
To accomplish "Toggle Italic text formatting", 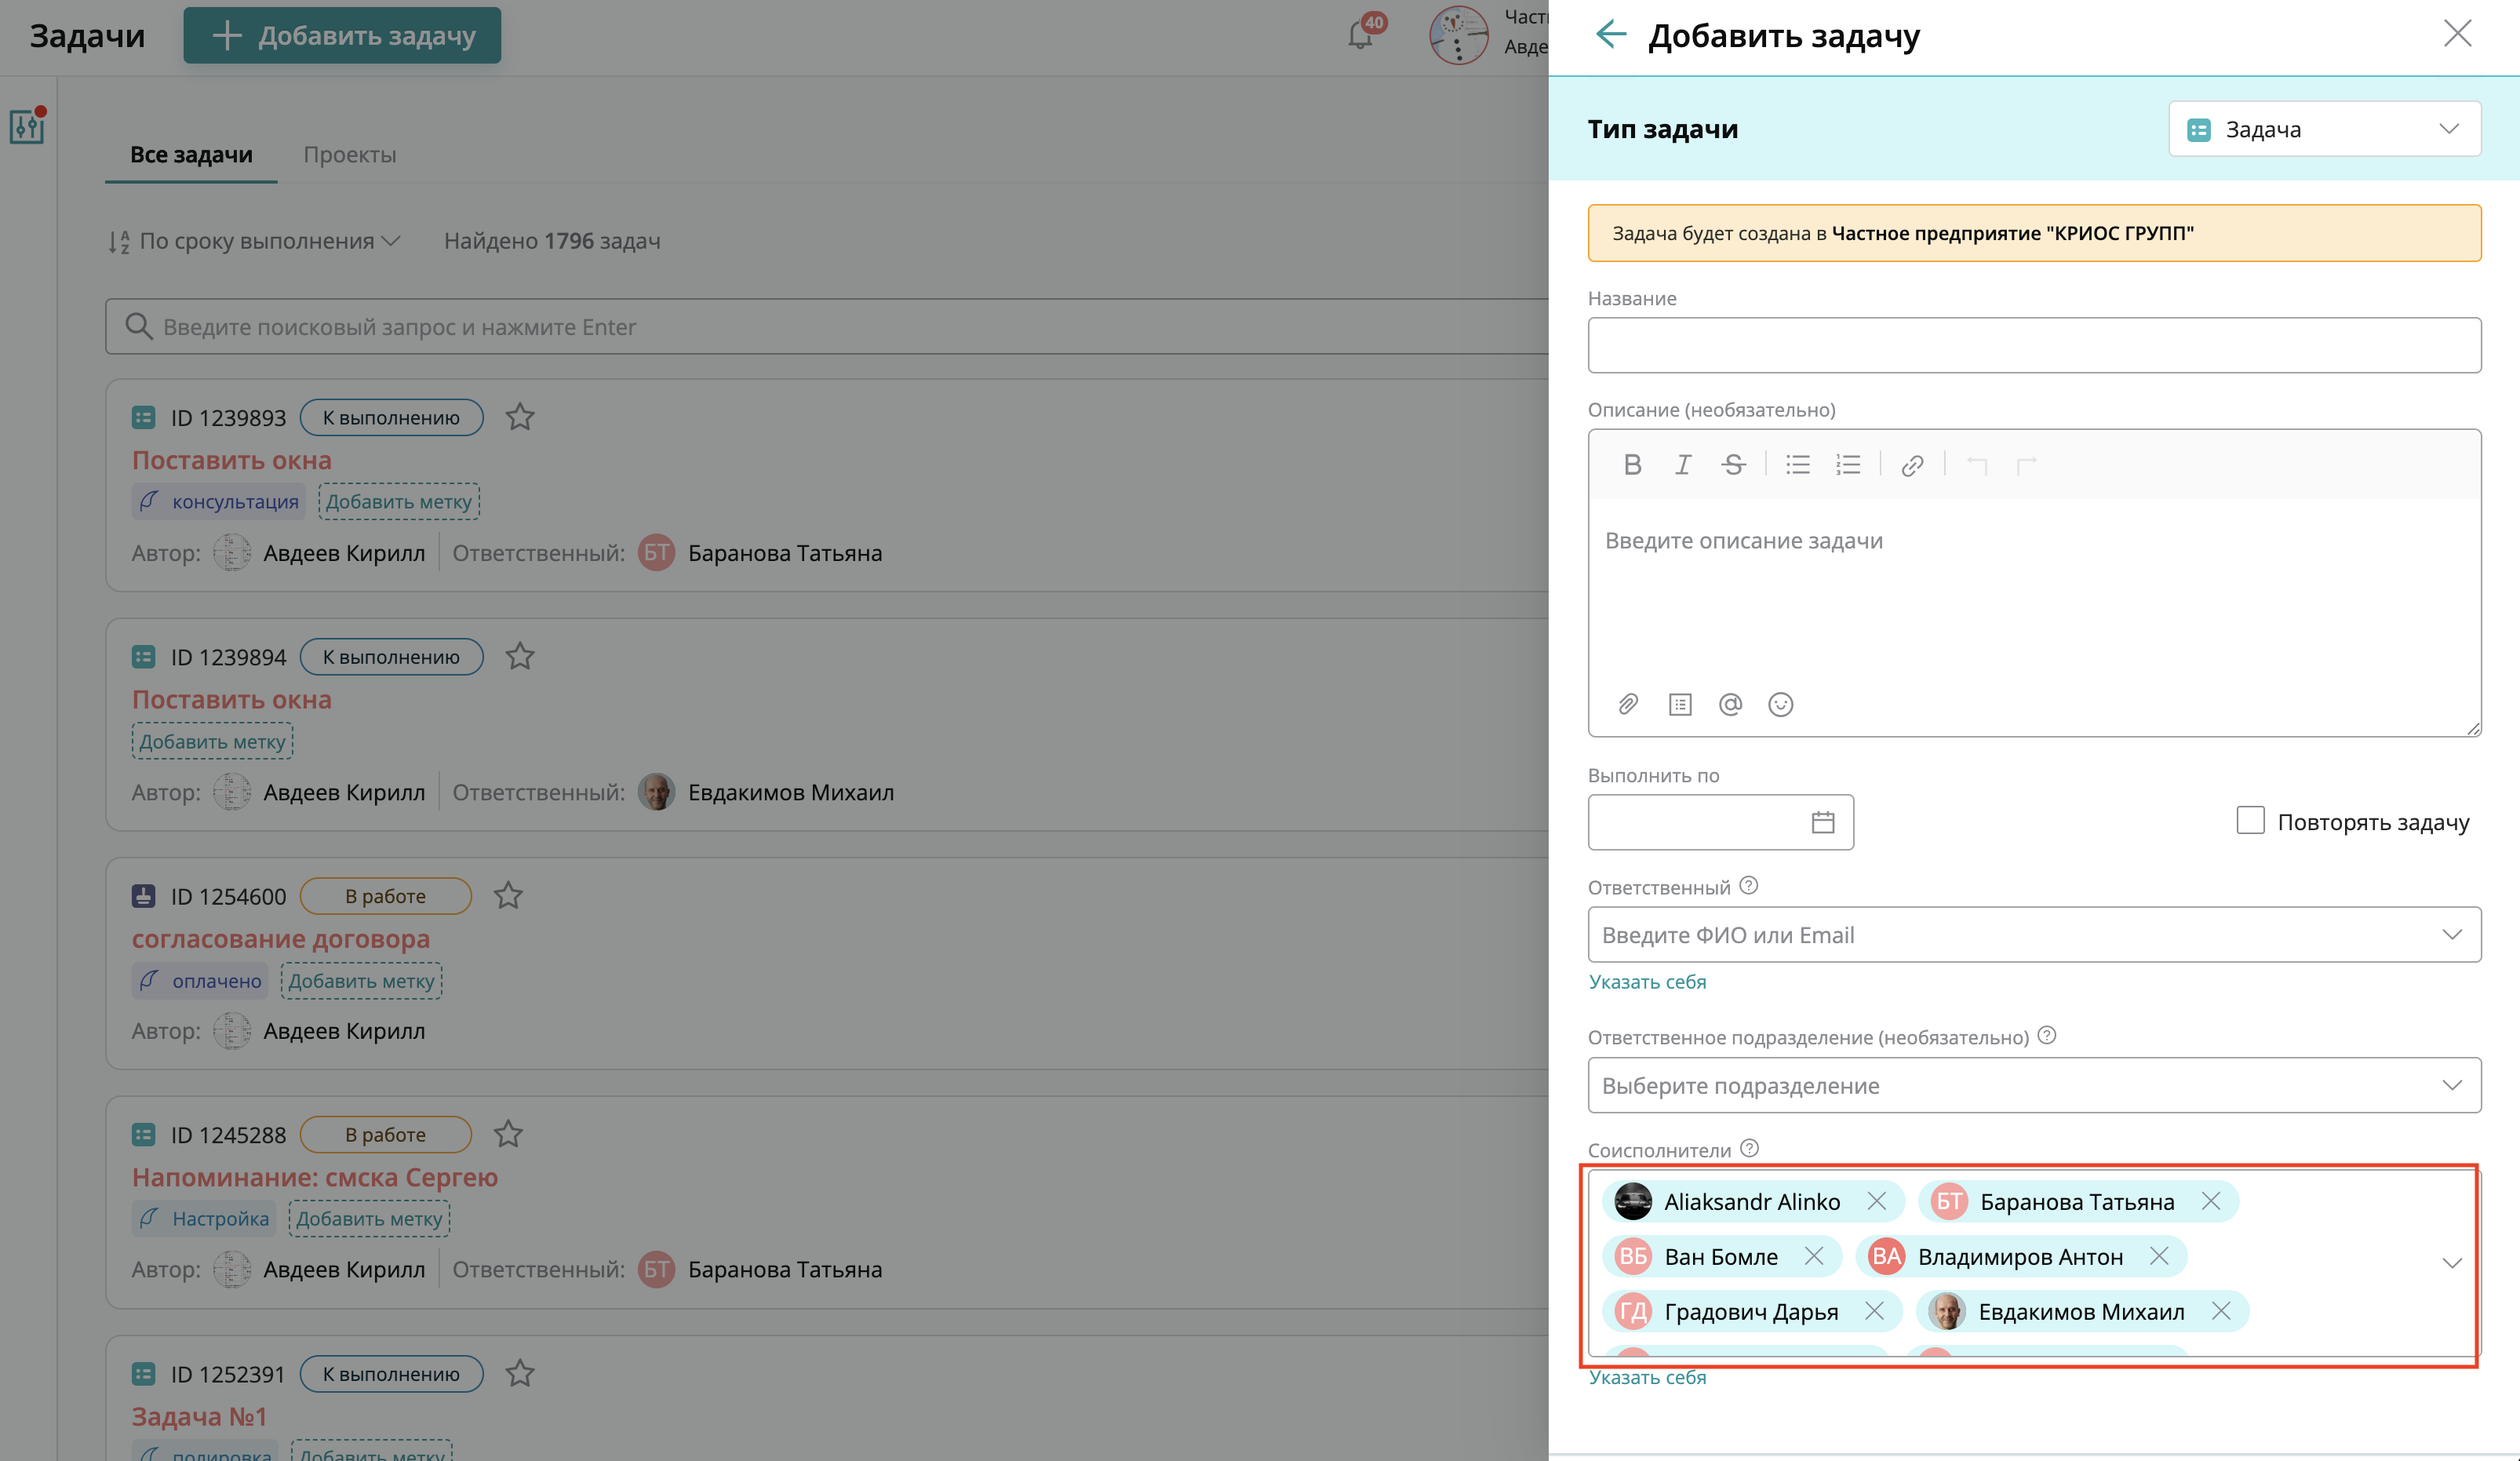I will [x=1683, y=465].
